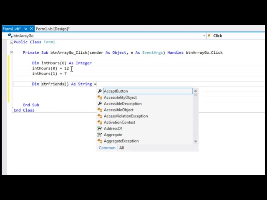
Task: Click the IntelliSense scroll down arrow
Action: (196, 141)
